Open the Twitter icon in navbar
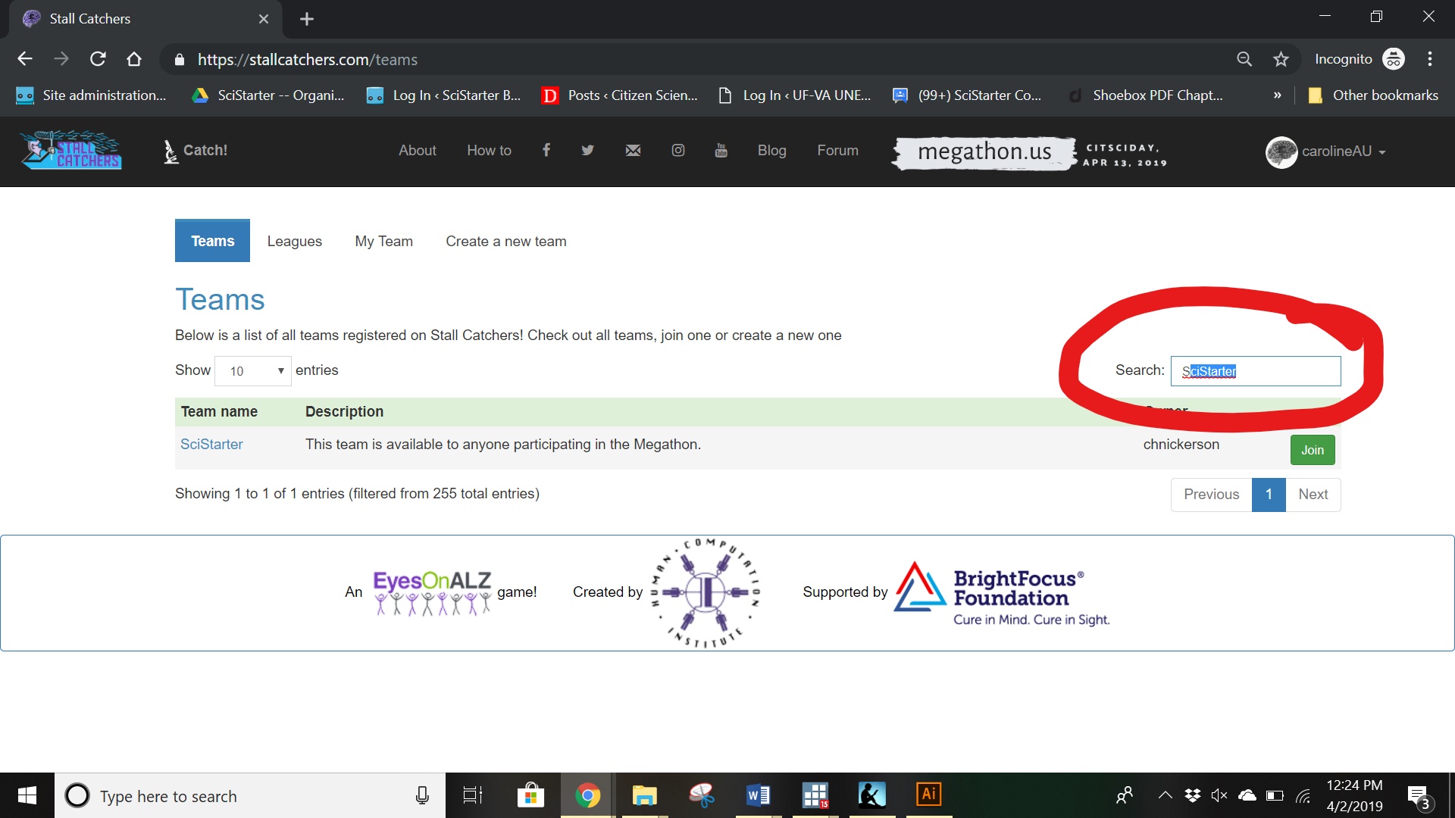 tap(587, 150)
